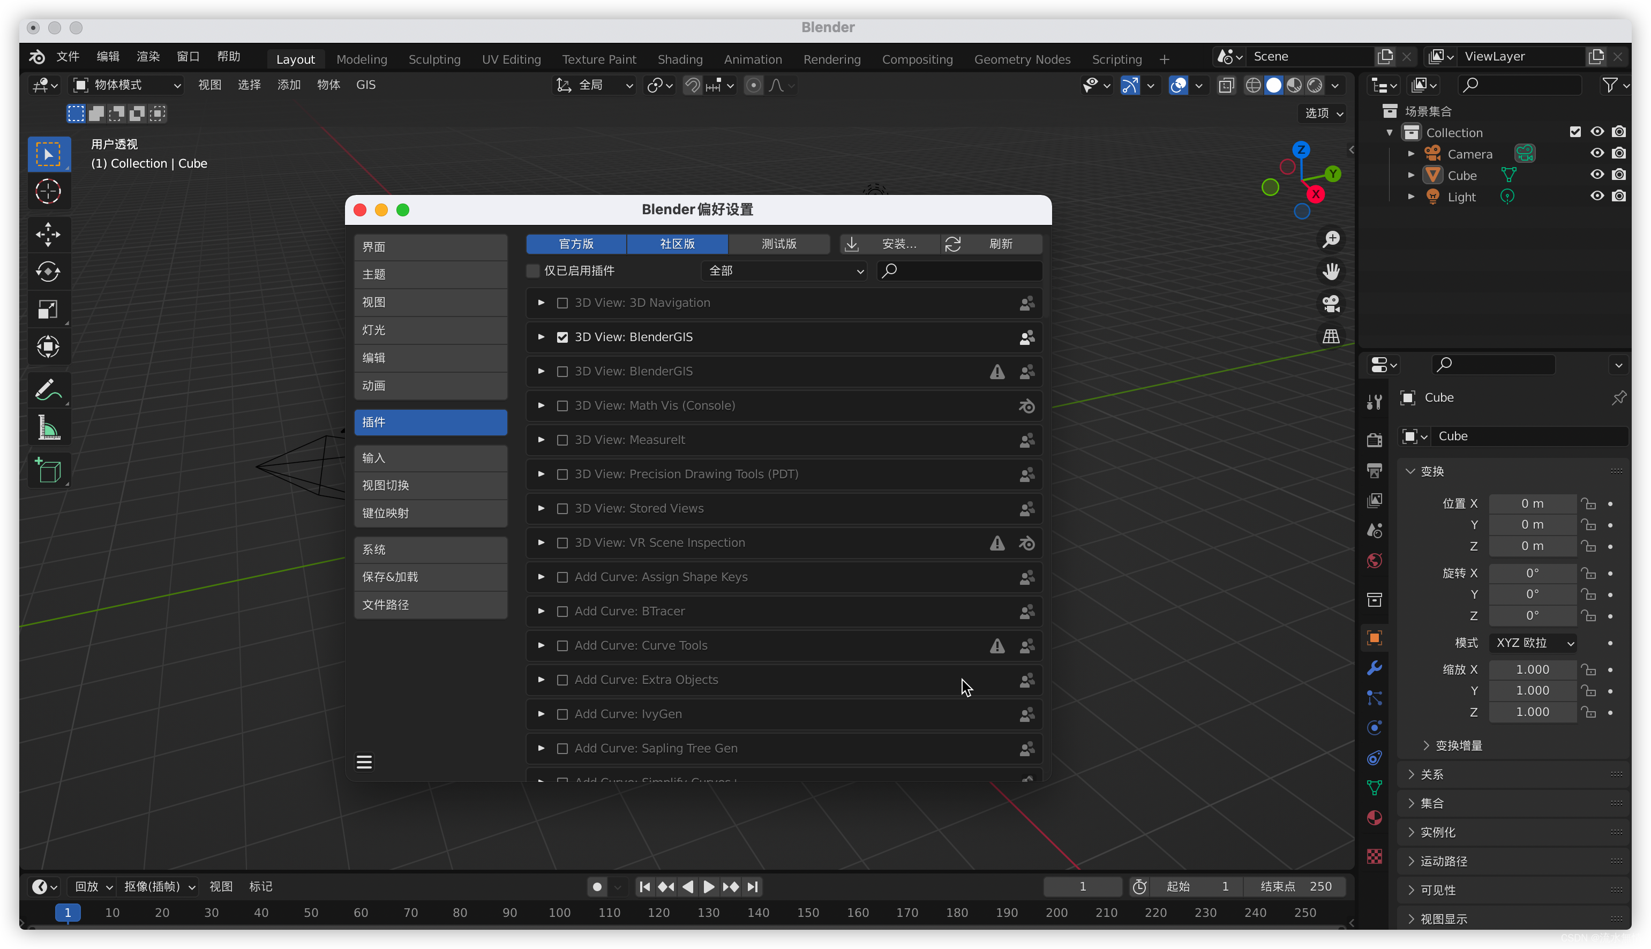
Task: Hide Cube in the outliner
Action: [x=1596, y=175]
